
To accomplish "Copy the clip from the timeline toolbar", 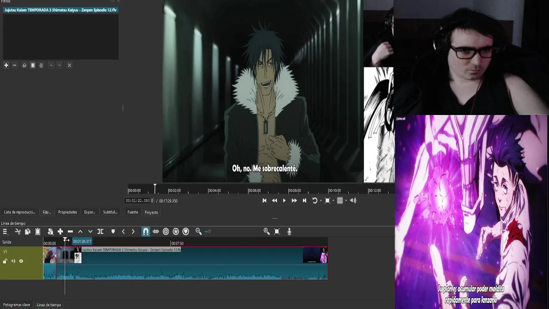I will [27, 231].
